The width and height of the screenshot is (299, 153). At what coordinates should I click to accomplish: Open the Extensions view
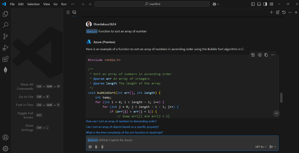pyautogui.click(x=5, y=59)
